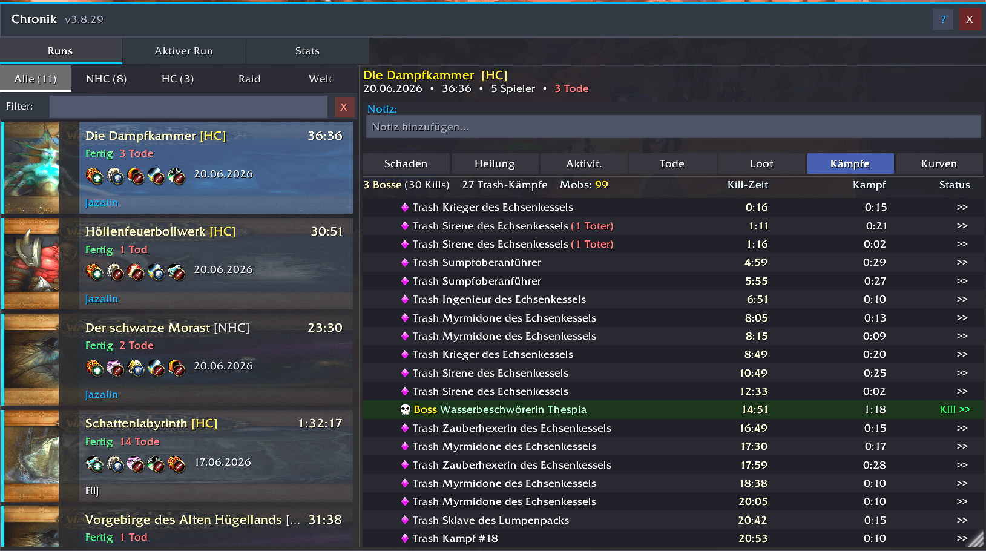Click the diamond icon of Myrmidone trash at 8:15

coord(405,336)
